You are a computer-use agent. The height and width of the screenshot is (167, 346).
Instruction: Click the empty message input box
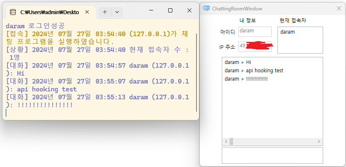click(x=272, y=155)
